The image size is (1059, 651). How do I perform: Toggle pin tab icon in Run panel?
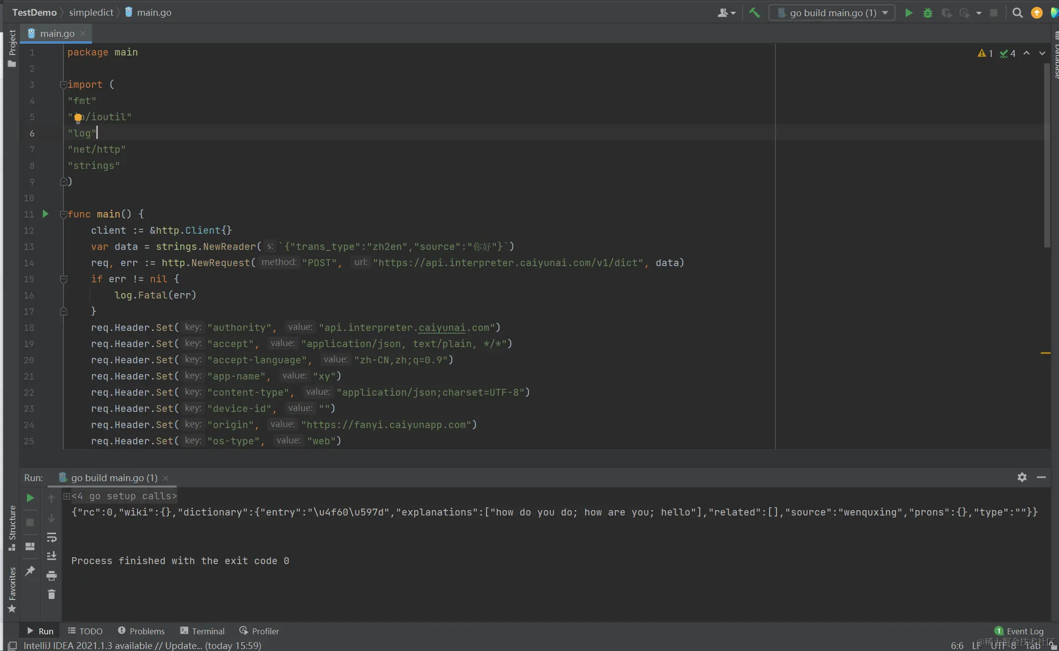30,570
